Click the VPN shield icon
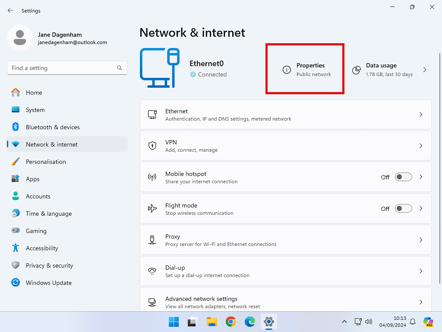This screenshot has width=442, height=332. [x=152, y=146]
